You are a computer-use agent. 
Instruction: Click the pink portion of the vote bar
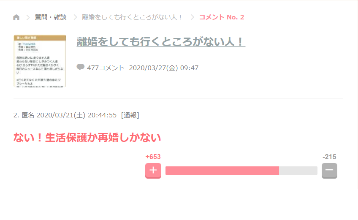(222, 171)
